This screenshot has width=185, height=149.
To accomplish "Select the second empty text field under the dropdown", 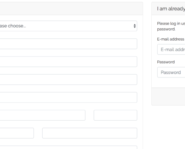I will coord(68,62).
